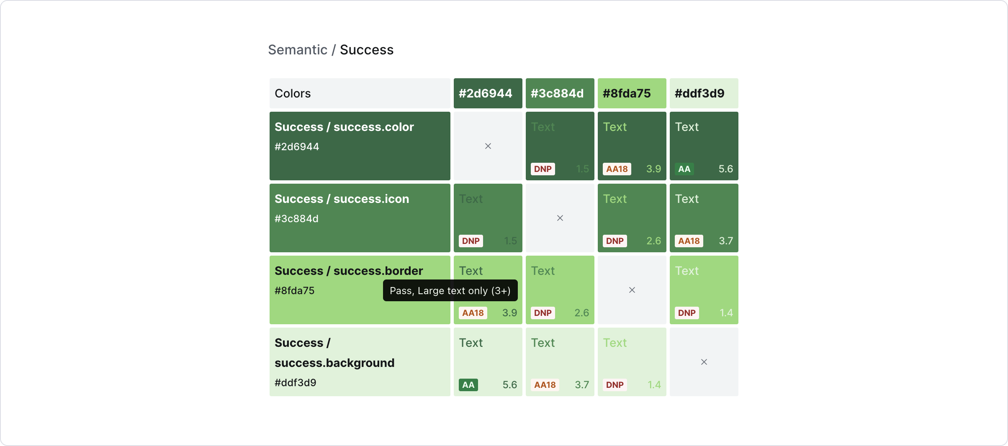
Task: Pick the #ddf3d9 column header swatch
Action: 704,93
